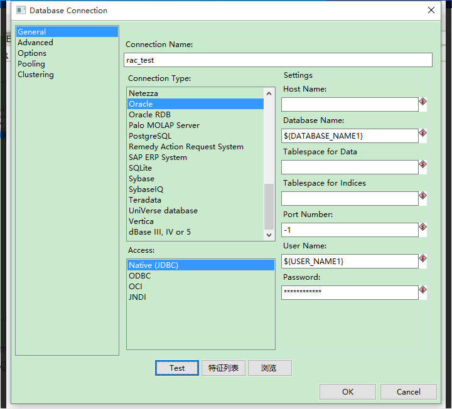Image resolution: width=452 pixels, height=409 pixels.
Task: Pick SQLite from the connection types
Action: pos(195,168)
